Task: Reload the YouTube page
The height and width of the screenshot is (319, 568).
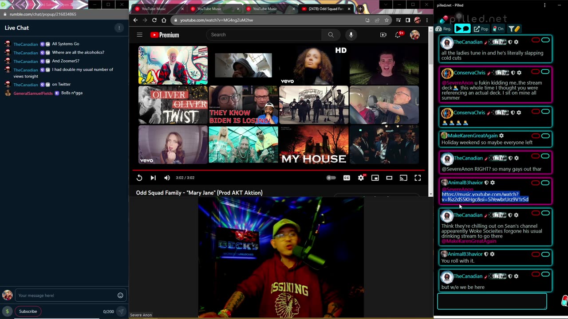Action: point(154,20)
